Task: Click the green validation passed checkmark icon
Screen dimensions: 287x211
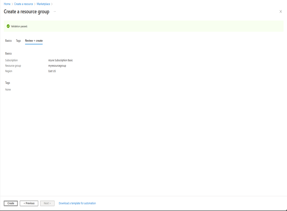Action: (8, 26)
